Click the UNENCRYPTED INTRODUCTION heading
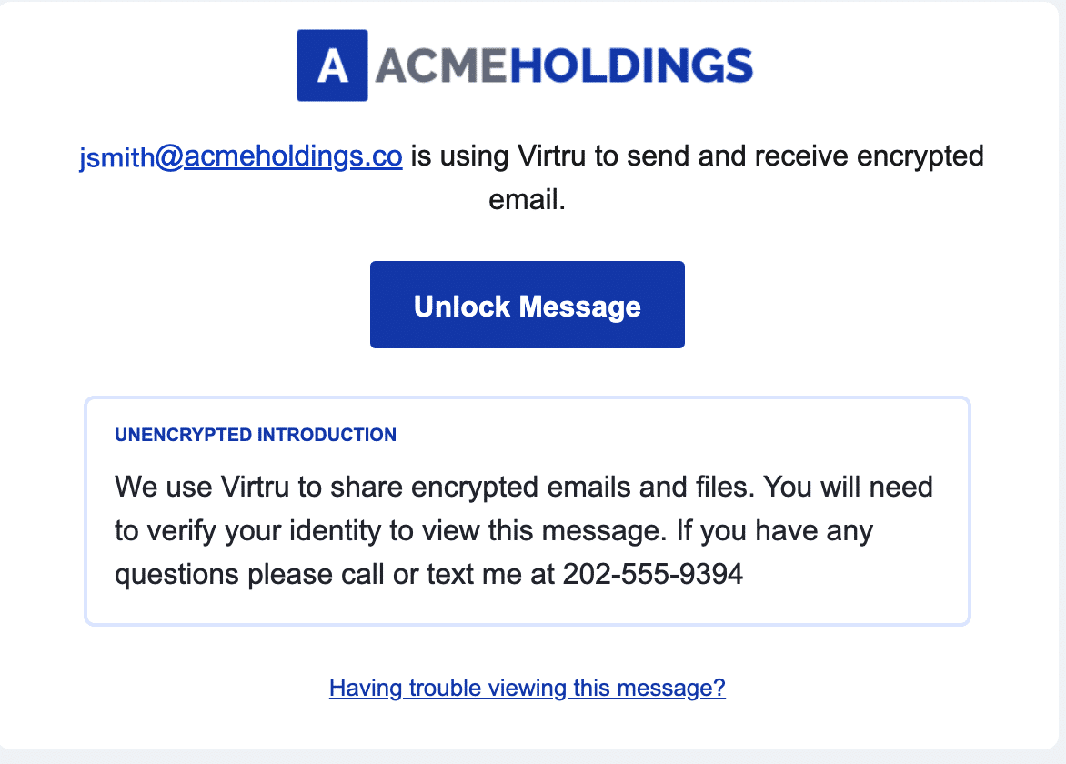Screen dimensions: 1066x764 point(256,435)
